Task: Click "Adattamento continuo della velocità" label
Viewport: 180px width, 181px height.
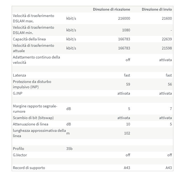Action: [36, 60]
